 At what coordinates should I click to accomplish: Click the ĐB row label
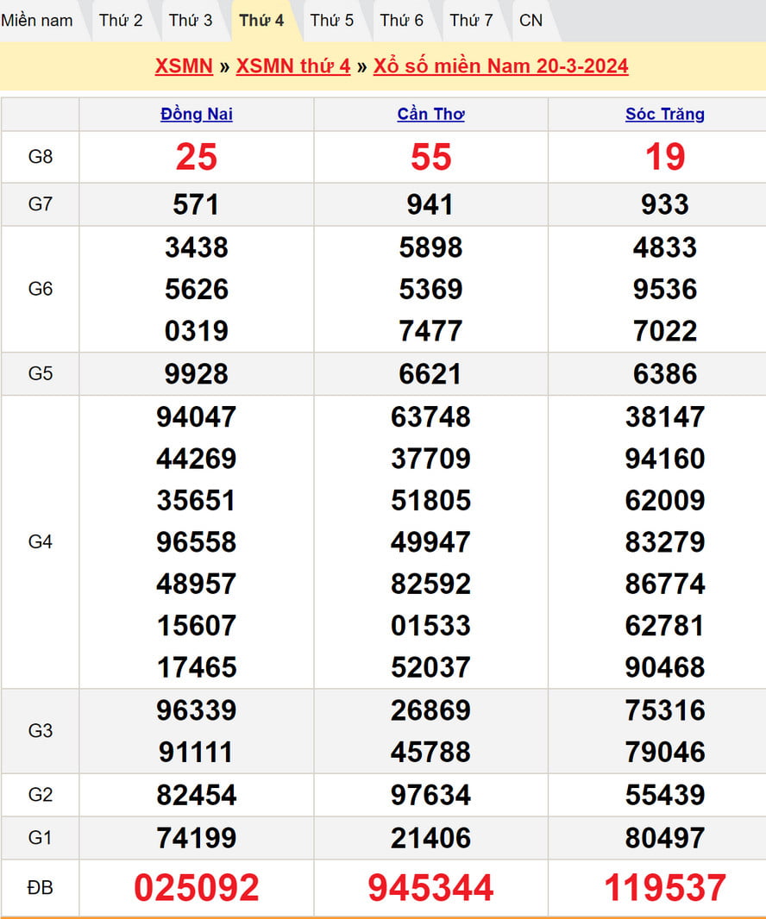pyautogui.click(x=41, y=888)
